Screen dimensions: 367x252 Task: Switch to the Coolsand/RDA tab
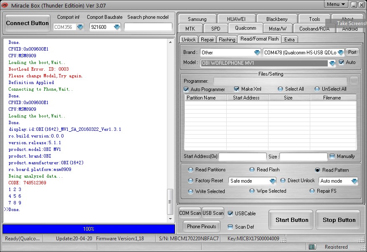[x=314, y=28]
